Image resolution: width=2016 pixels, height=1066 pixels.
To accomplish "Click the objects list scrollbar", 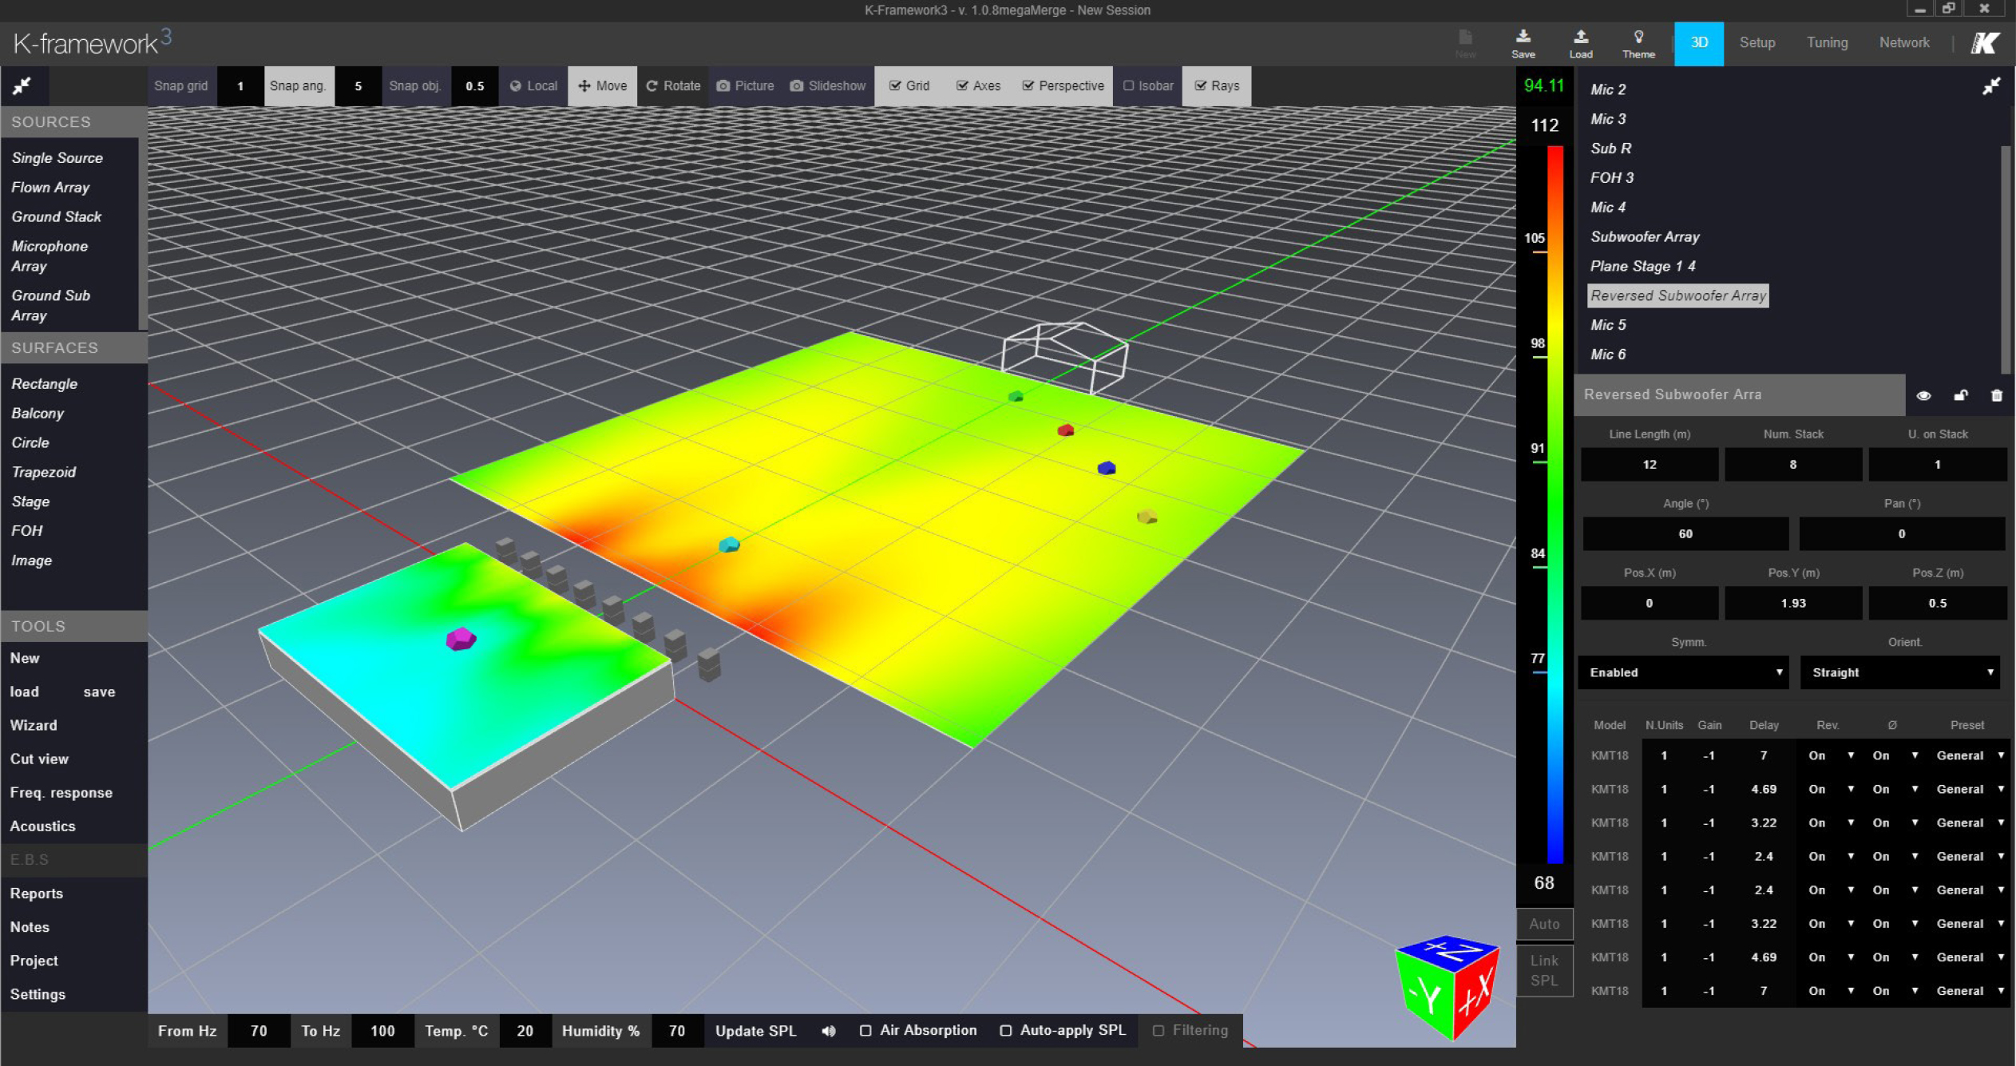I will (x=2006, y=258).
